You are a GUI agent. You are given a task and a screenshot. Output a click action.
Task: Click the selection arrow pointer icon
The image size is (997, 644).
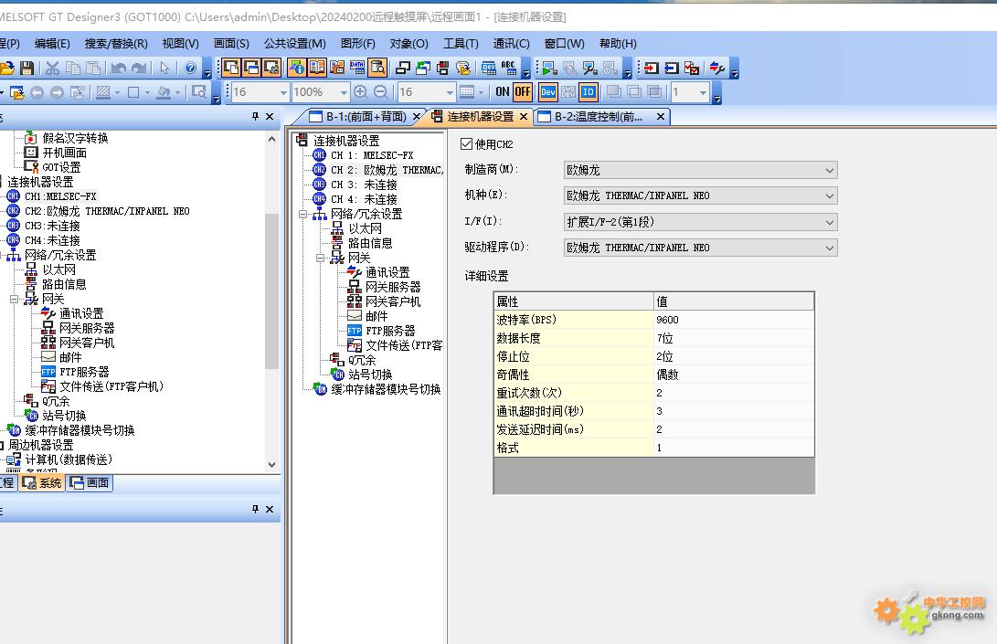pyautogui.click(x=164, y=68)
